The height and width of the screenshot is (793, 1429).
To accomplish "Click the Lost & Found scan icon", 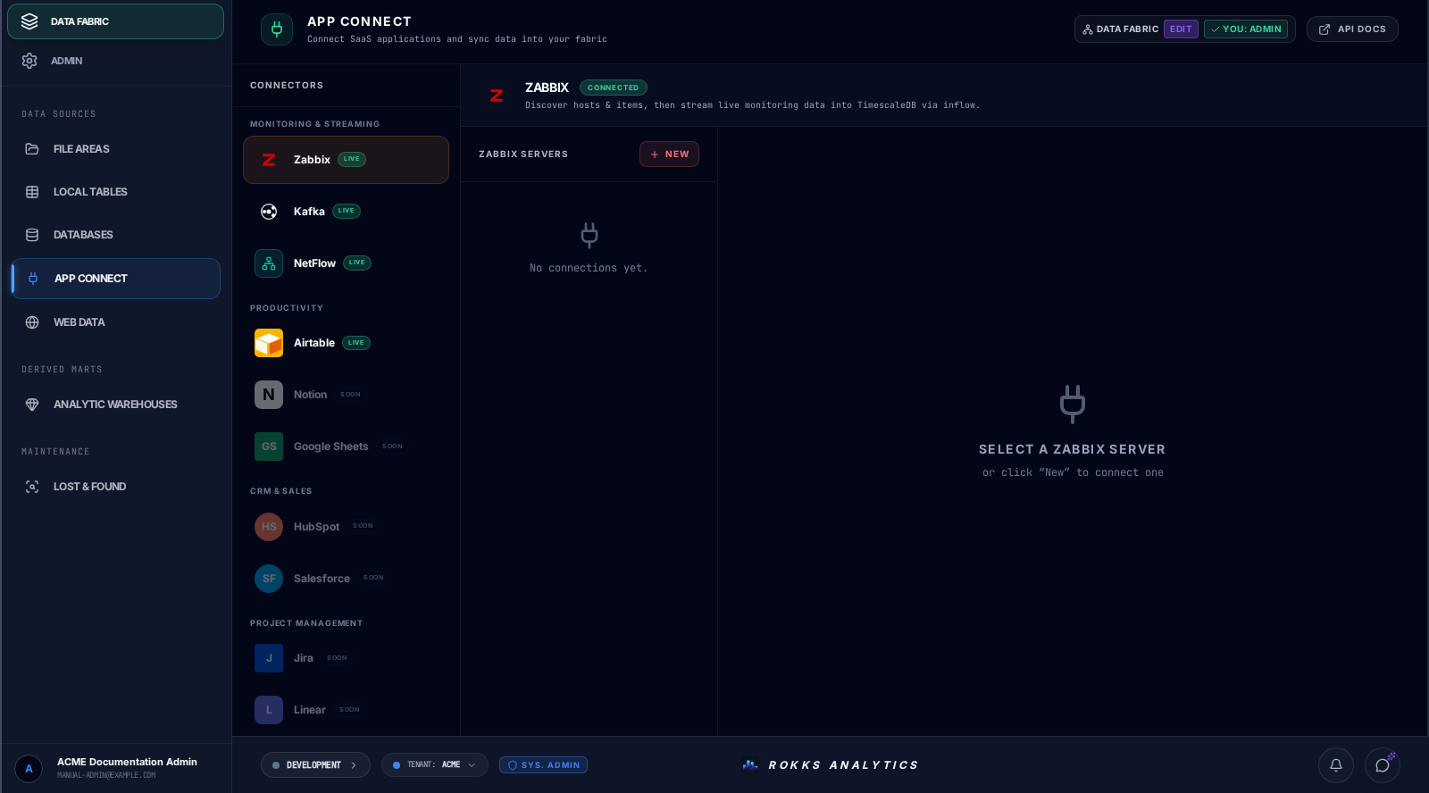I will (32, 487).
